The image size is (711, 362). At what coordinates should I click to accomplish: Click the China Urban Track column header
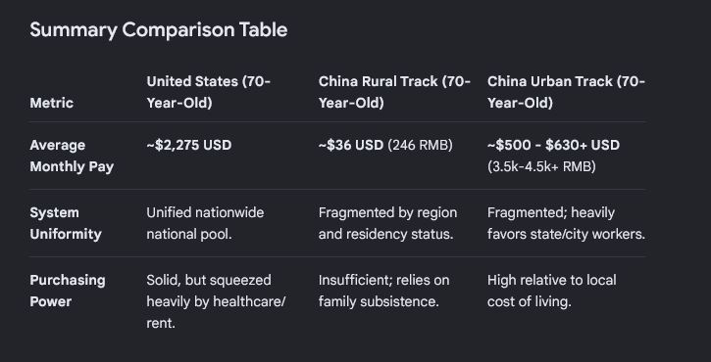click(566, 92)
